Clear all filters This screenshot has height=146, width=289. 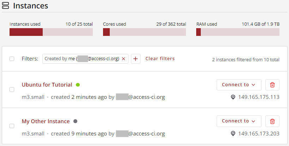point(160,59)
